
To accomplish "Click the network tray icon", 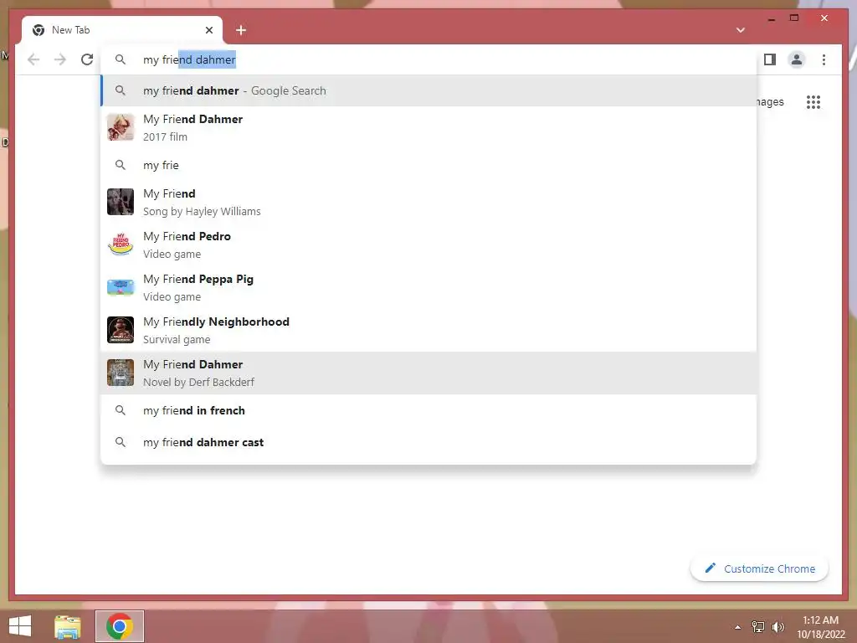I will [758, 626].
